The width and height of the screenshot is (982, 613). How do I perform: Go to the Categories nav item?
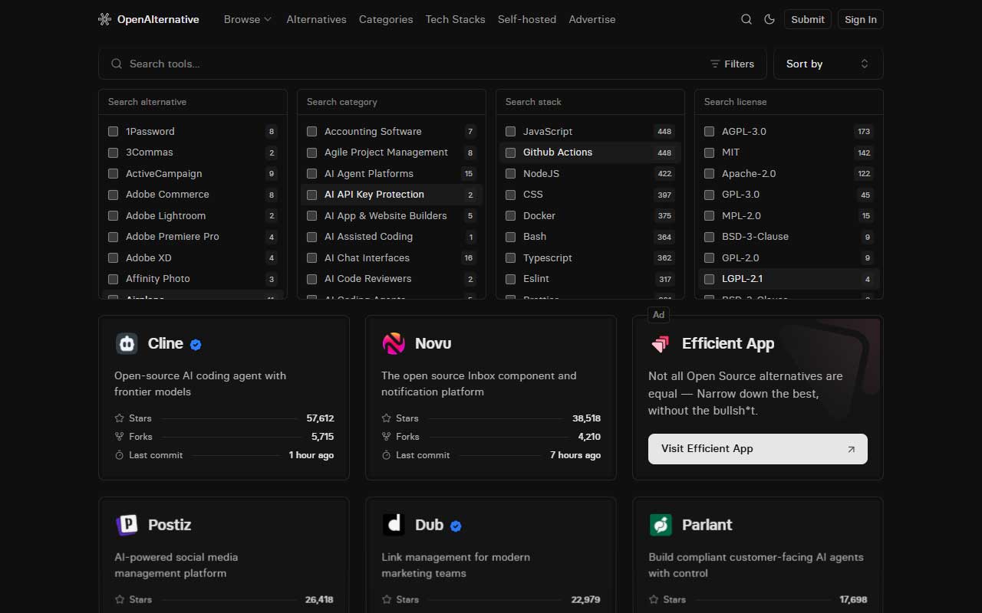click(386, 19)
